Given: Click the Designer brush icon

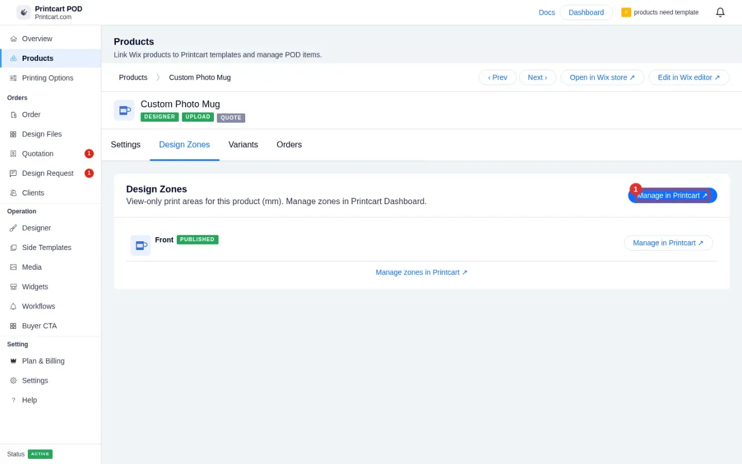Looking at the screenshot, I should tap(13, 228).
